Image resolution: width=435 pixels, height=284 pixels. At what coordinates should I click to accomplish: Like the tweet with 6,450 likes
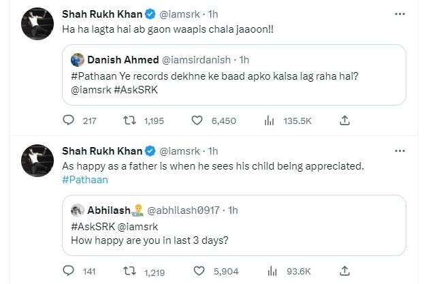(x=197, y=121)
